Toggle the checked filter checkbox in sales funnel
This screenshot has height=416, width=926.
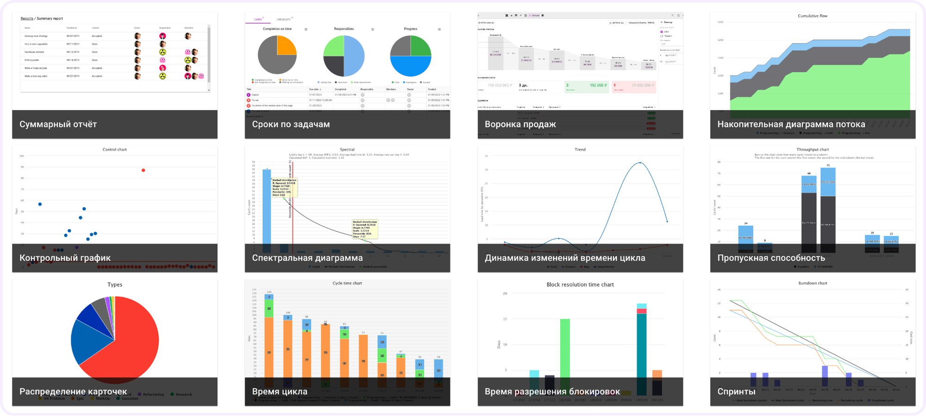[662, 32]
